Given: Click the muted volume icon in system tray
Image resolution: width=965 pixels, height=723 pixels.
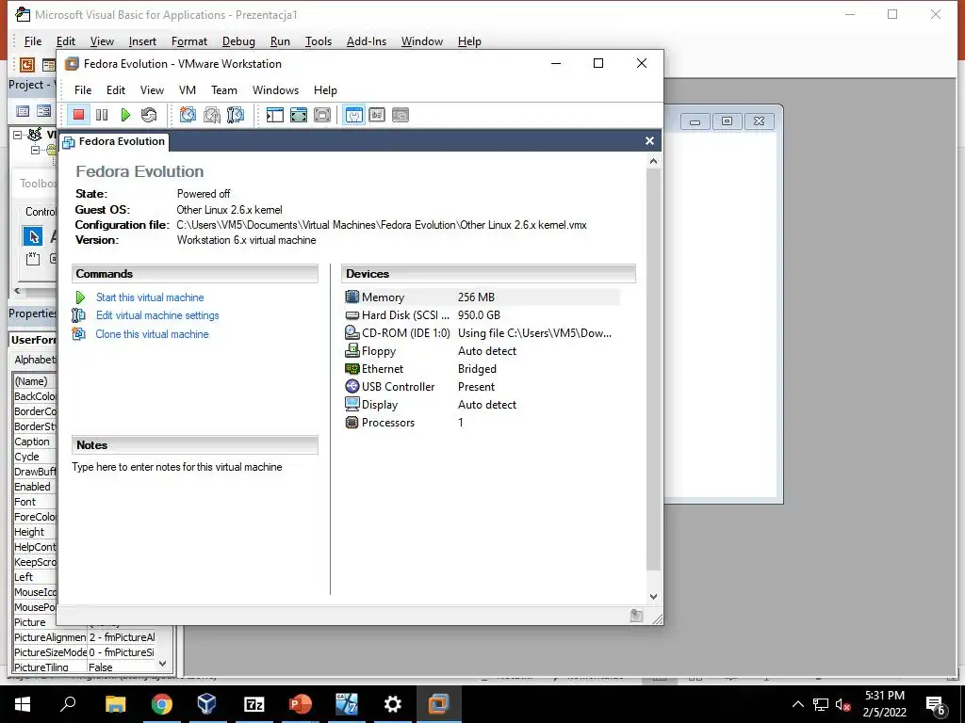Looking at the screenshot, I should 843,704.
